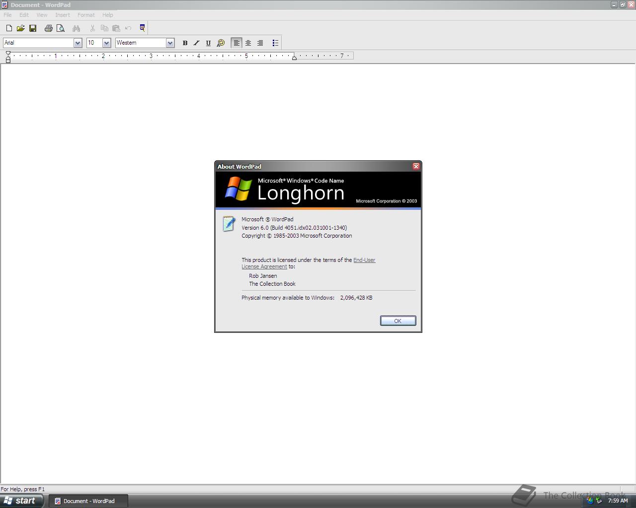The width and height of the screenshot is (636, 508).
Task: Open the Help menu in WordPad
Action: point(107,15)
